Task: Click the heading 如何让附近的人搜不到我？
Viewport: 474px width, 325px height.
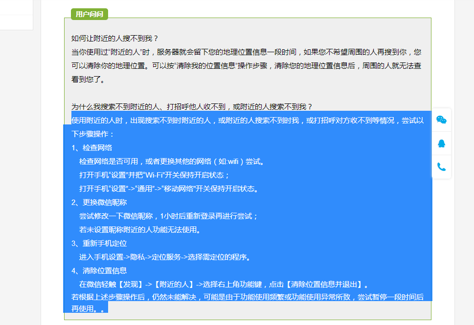Action: click(x=115, y=39)
